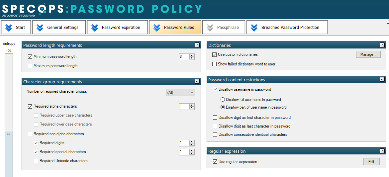The height and width of the screenshot is (177, 389).
Task: Open the Start tab
Action: point(16,27)
